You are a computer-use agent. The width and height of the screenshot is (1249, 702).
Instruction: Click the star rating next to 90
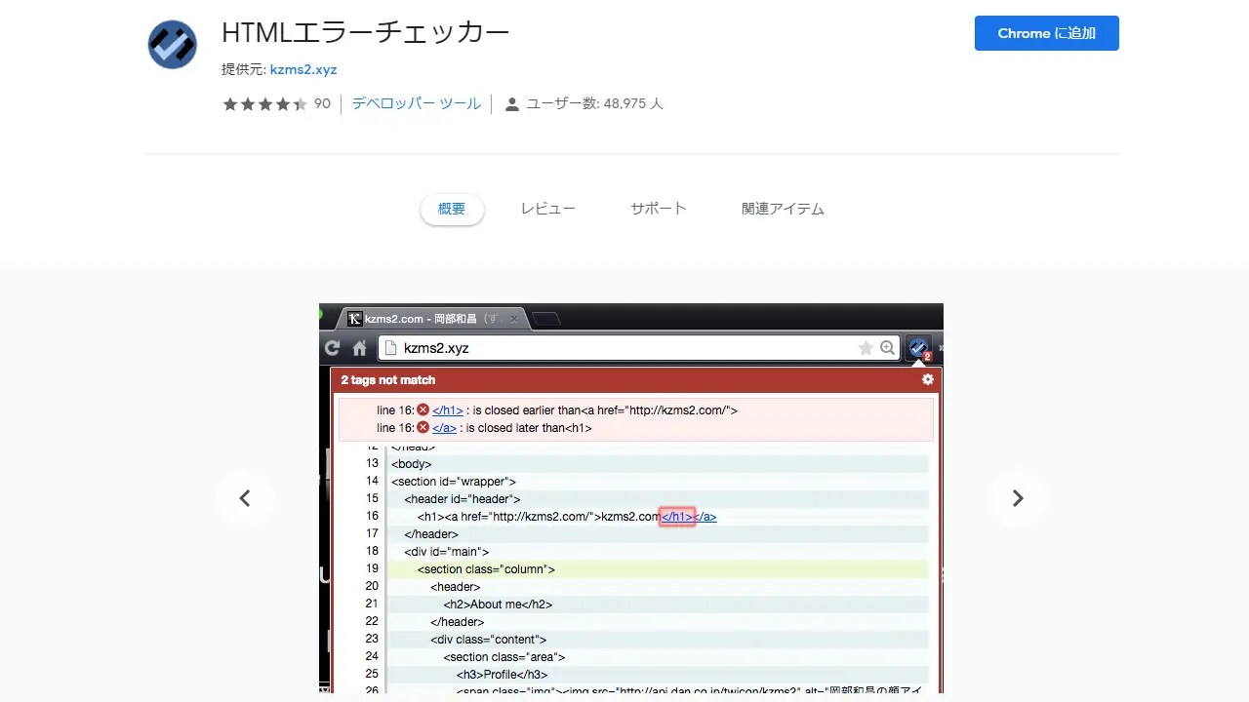click(262, 103)
